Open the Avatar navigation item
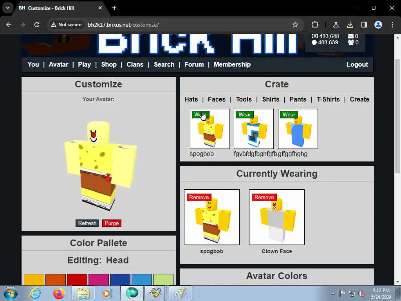This screenshot has width=401, height=301. pyautogui.click(x=59, y=65)
